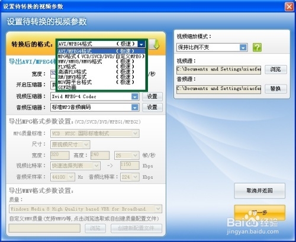Click the 视频源 path field
This screenshot has width=296, height=242.
pos(218,70)
